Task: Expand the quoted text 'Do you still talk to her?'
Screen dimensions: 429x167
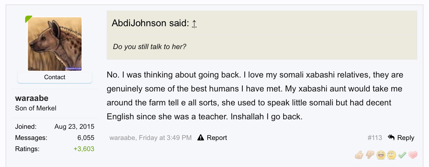Action: 149,47
